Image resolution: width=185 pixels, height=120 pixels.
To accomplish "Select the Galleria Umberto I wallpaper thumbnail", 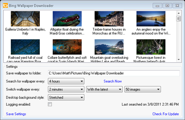I will (25, 19).
